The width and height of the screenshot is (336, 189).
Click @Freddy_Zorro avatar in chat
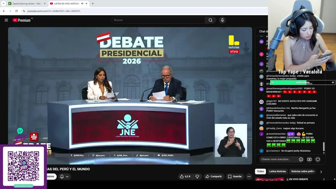[261, 128]
